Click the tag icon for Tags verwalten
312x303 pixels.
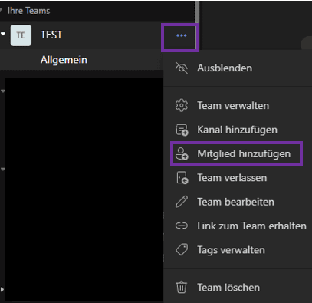182,249
